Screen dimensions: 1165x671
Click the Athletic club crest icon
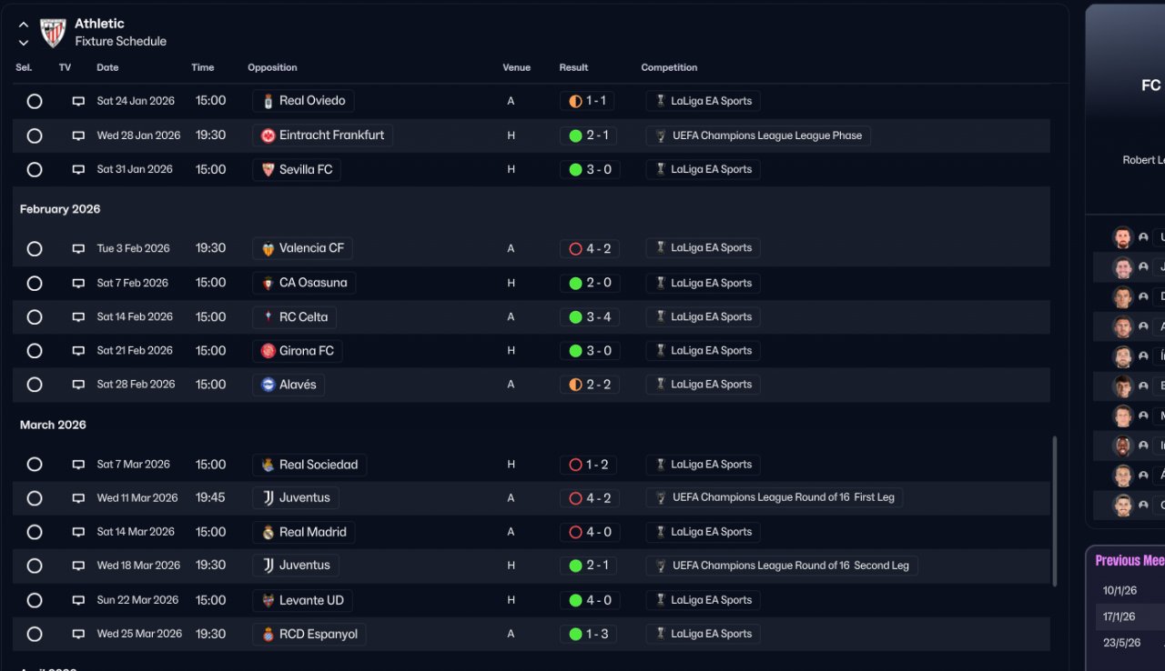(x=53, y=33)
